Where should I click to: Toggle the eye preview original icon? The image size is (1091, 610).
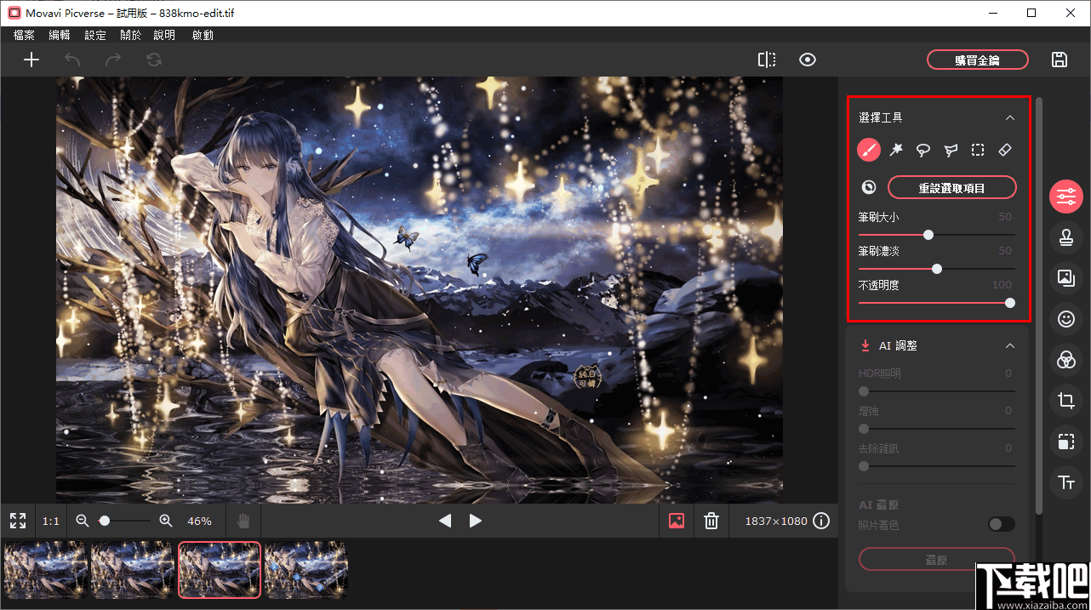808,60
